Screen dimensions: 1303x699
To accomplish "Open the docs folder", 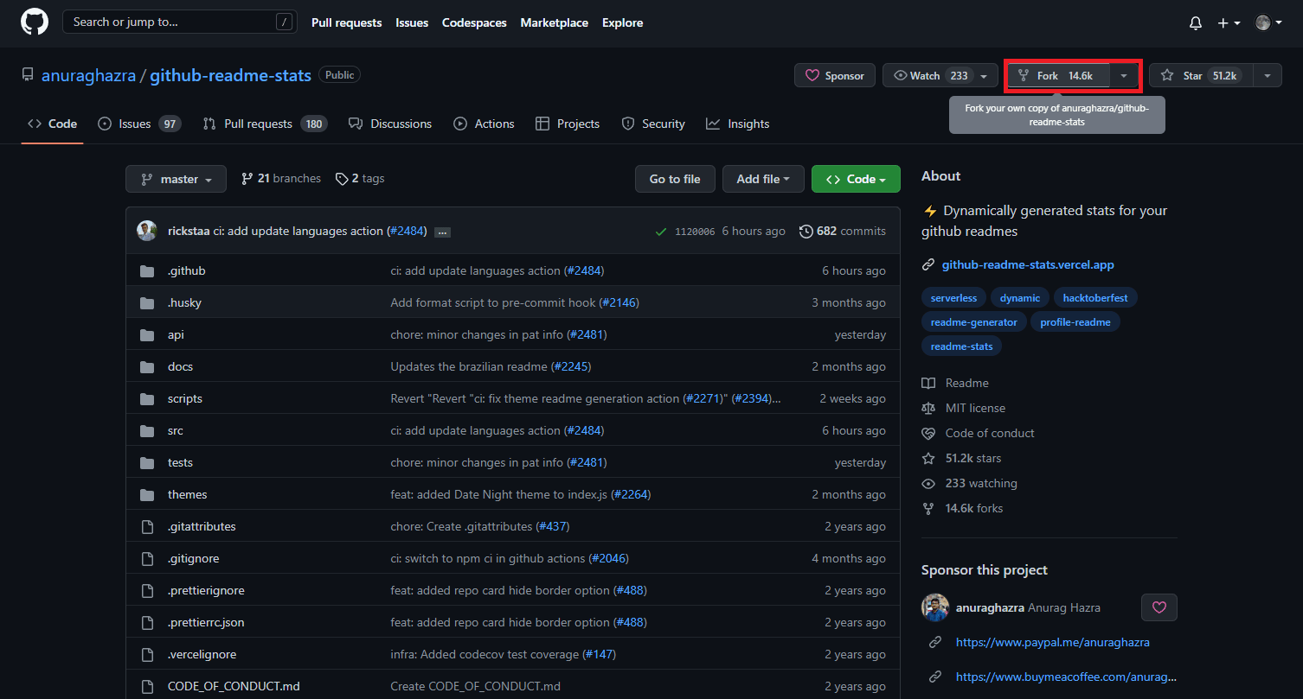I will coord(180,366).
